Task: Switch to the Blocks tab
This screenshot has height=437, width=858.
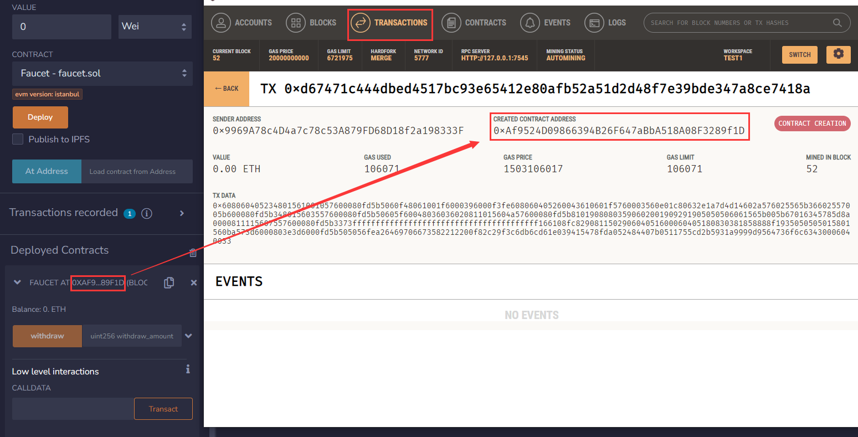Action: click(x=311, y=23)
